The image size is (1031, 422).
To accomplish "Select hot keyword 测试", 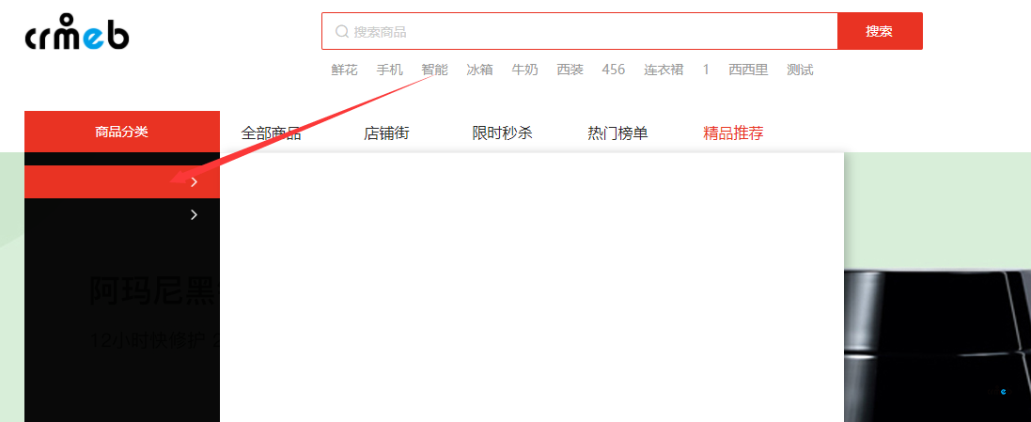I will tap(800, 70).
